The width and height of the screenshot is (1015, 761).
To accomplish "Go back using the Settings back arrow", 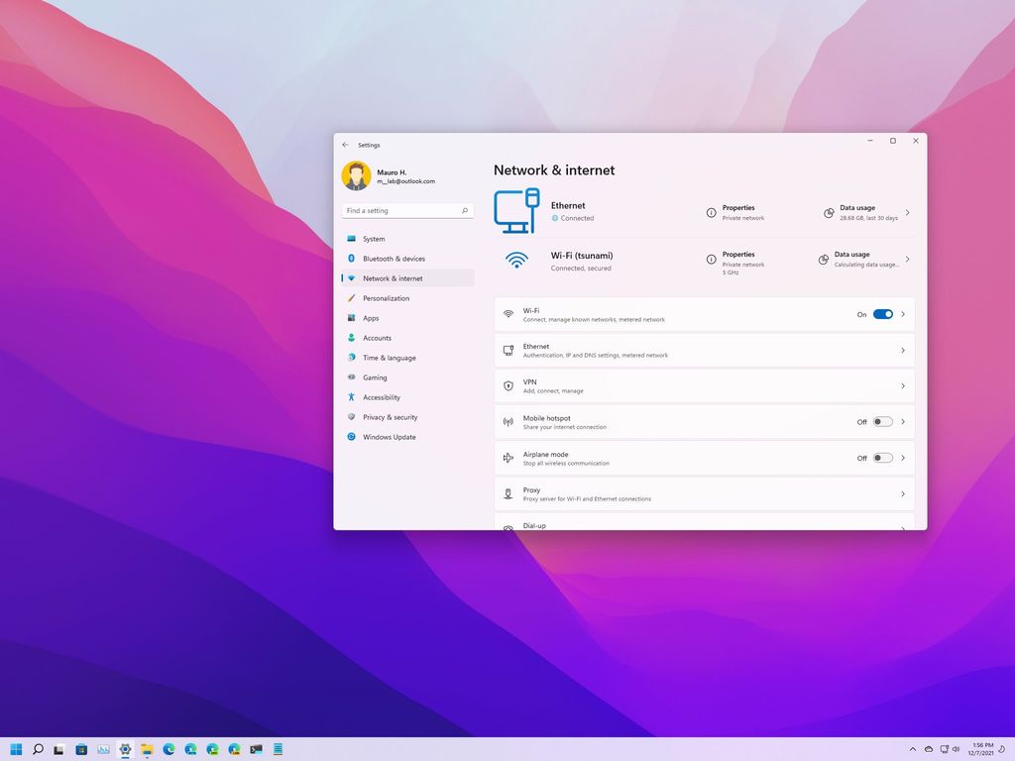I will [346, 144].
